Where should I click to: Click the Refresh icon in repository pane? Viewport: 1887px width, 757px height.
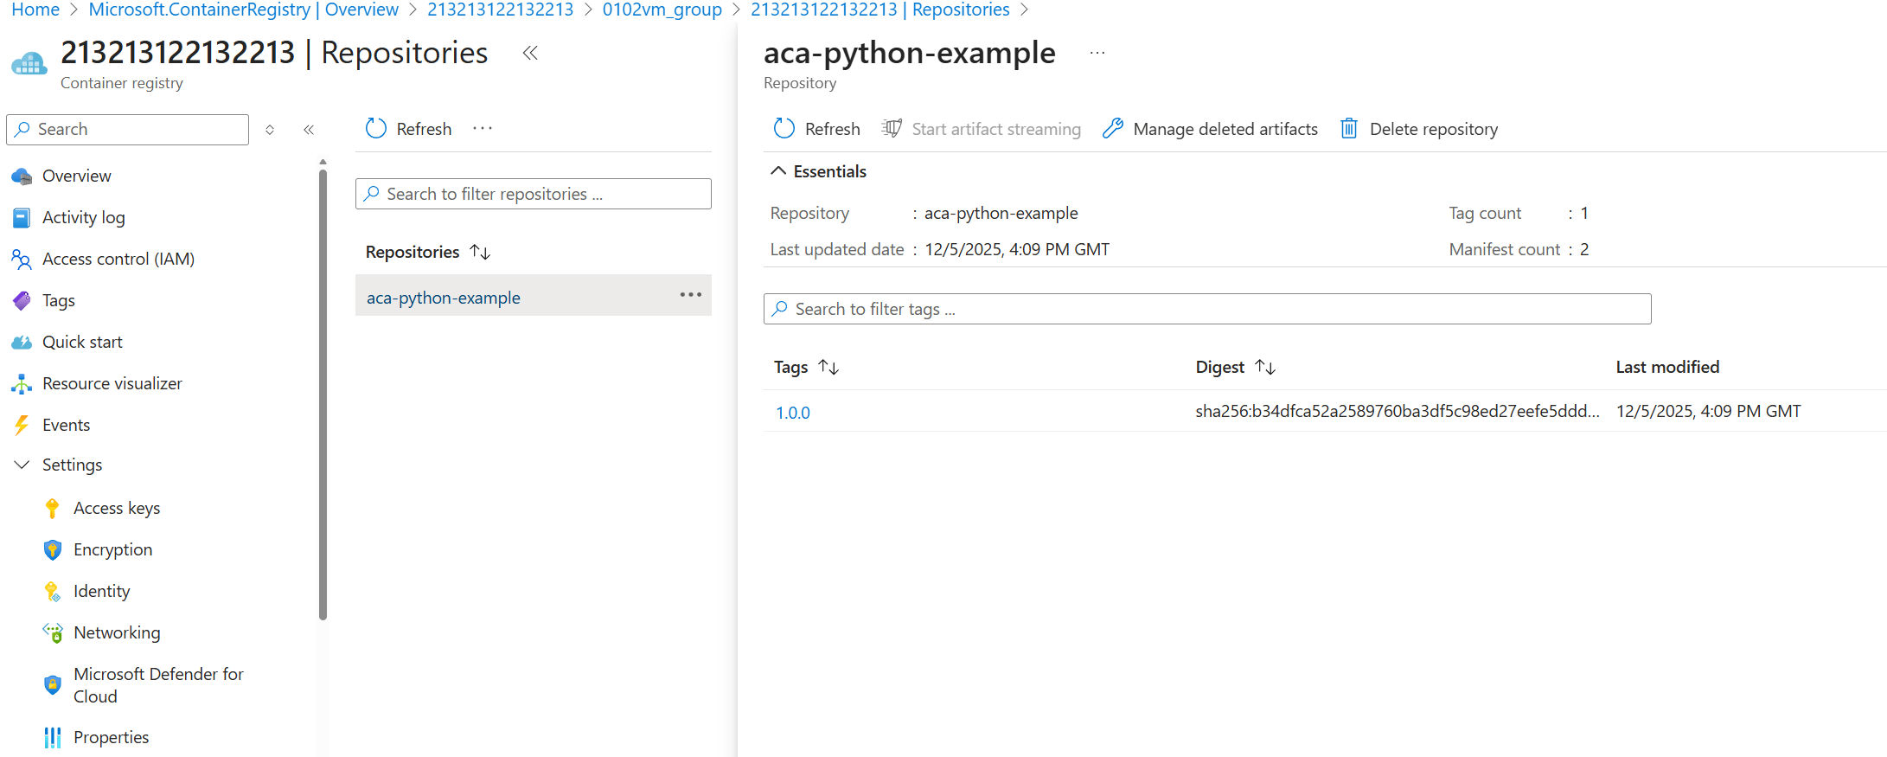point(784,129)
